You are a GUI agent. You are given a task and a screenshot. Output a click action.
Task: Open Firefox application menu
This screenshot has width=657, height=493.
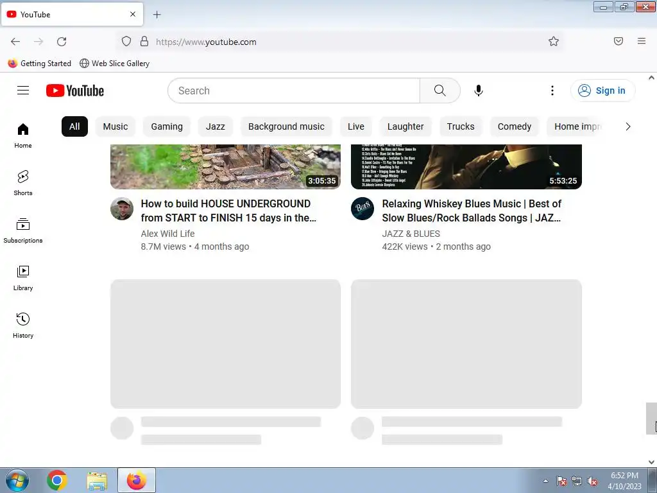click(x=642, y=41)
